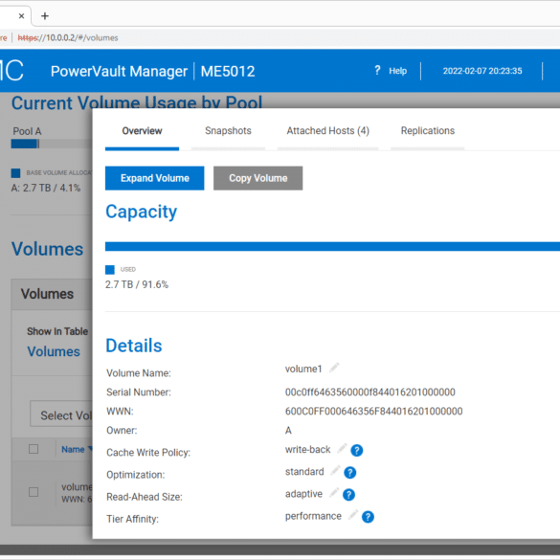Open help for Cache Write Policy
The width and height of the screenshot is (560, 560).
click(356, 450)
